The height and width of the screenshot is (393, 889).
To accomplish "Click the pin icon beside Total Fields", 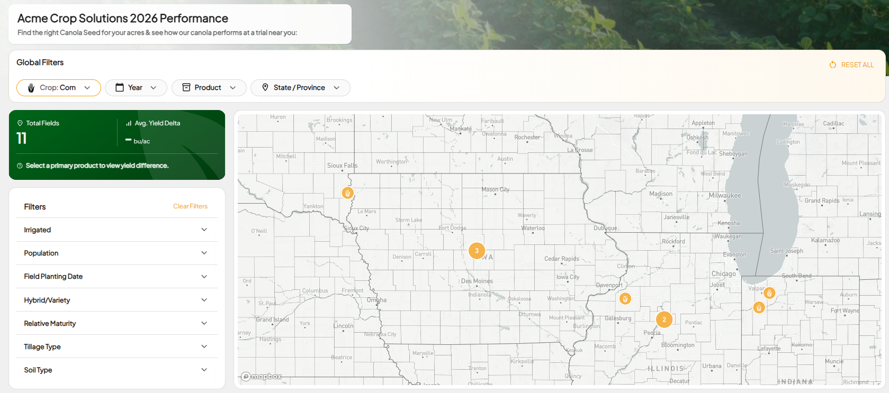I will 20,123.
